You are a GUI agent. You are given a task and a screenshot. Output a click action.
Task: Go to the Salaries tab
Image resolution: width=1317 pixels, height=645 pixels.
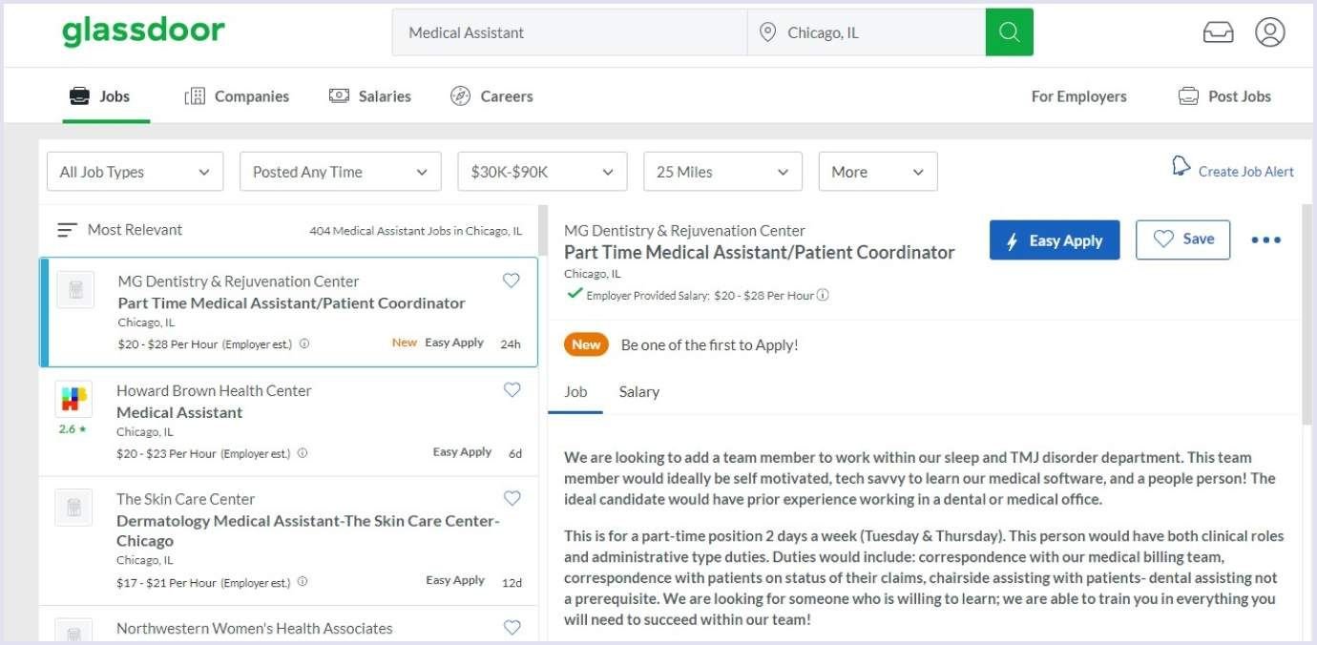tap(370, 96)
